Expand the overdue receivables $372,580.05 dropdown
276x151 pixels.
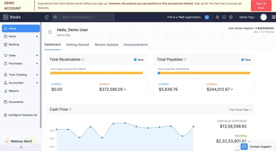coord(125,90)
